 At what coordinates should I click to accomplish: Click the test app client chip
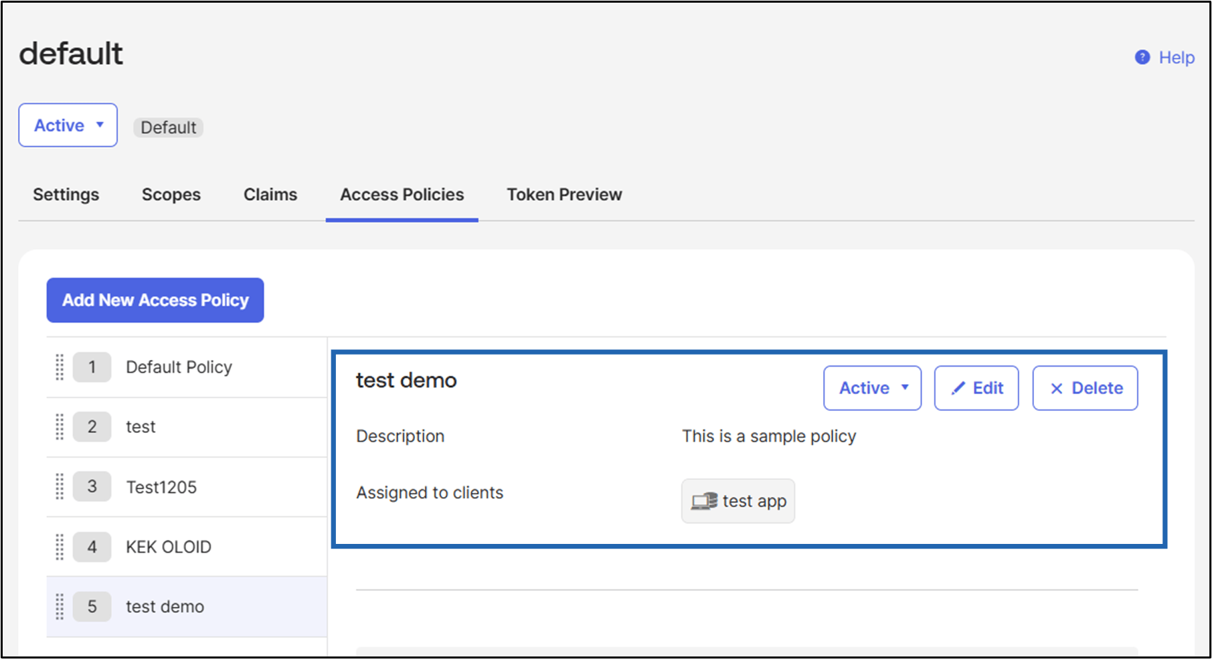coord(738,501)
